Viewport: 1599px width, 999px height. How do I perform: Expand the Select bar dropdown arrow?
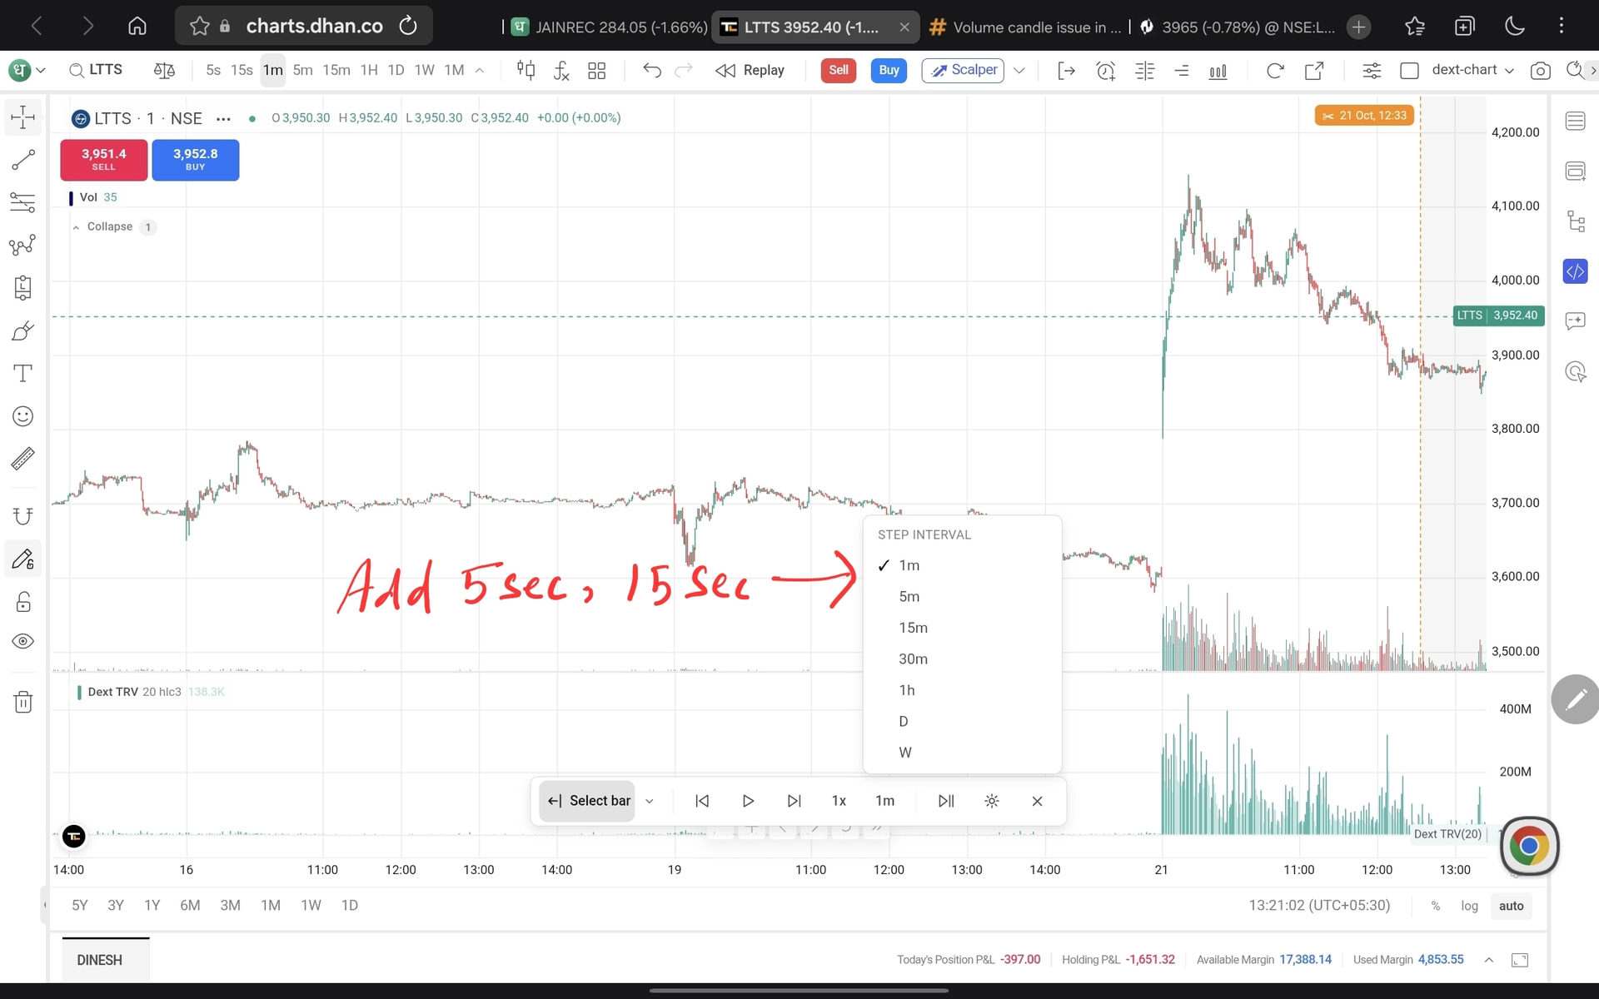(650, 801)
